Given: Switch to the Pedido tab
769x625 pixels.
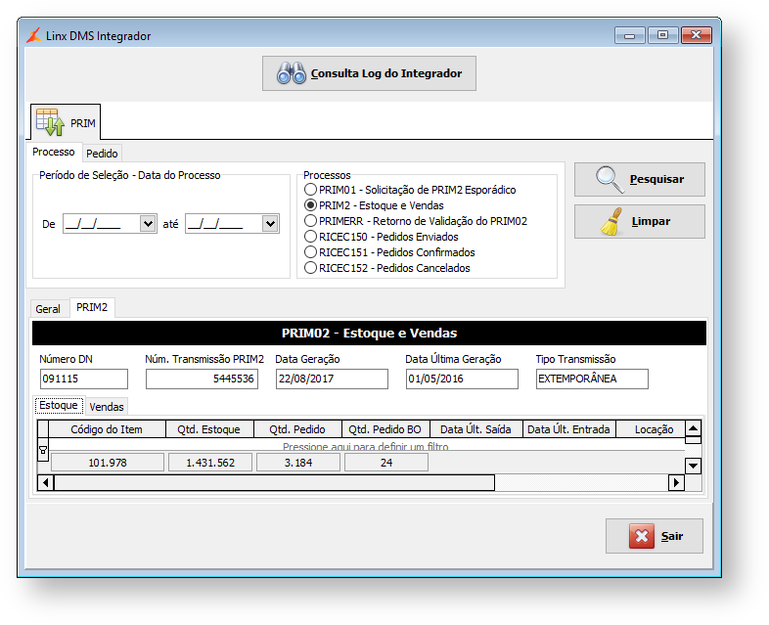Looking at the screenshot, I should 102,154.
